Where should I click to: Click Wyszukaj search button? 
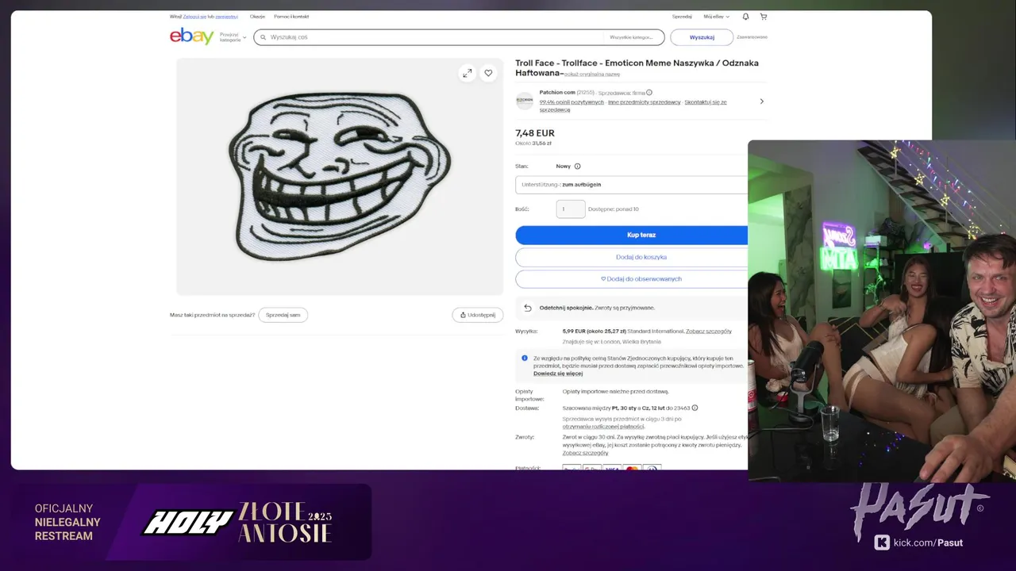702,37
